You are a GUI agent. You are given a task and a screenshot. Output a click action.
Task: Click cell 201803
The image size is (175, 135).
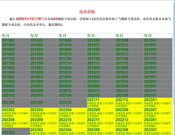click(44, 68)
